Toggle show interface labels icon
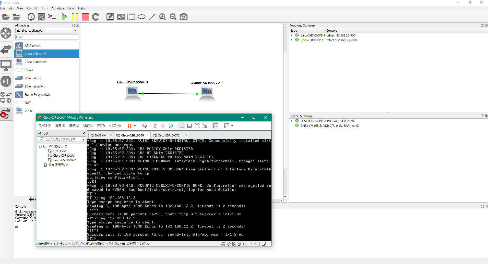The image size is (488, 264). pyautogui.click(x=41, y=17)
